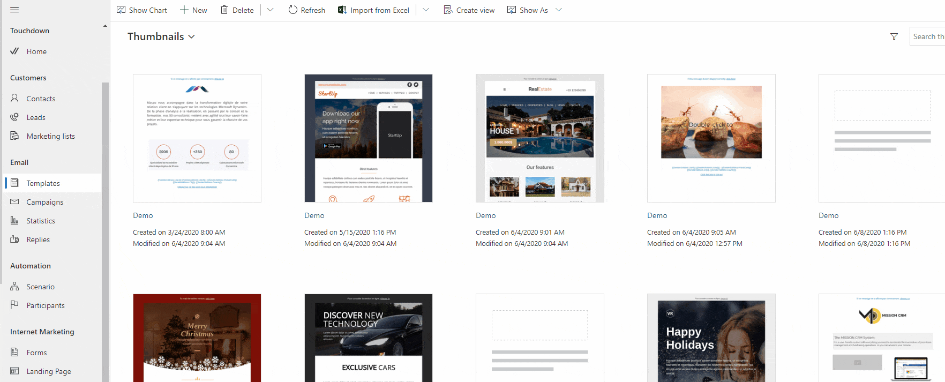This screenshot has height=382, width=945.
Task: Click the Delete trash icon
Action: 224,10
